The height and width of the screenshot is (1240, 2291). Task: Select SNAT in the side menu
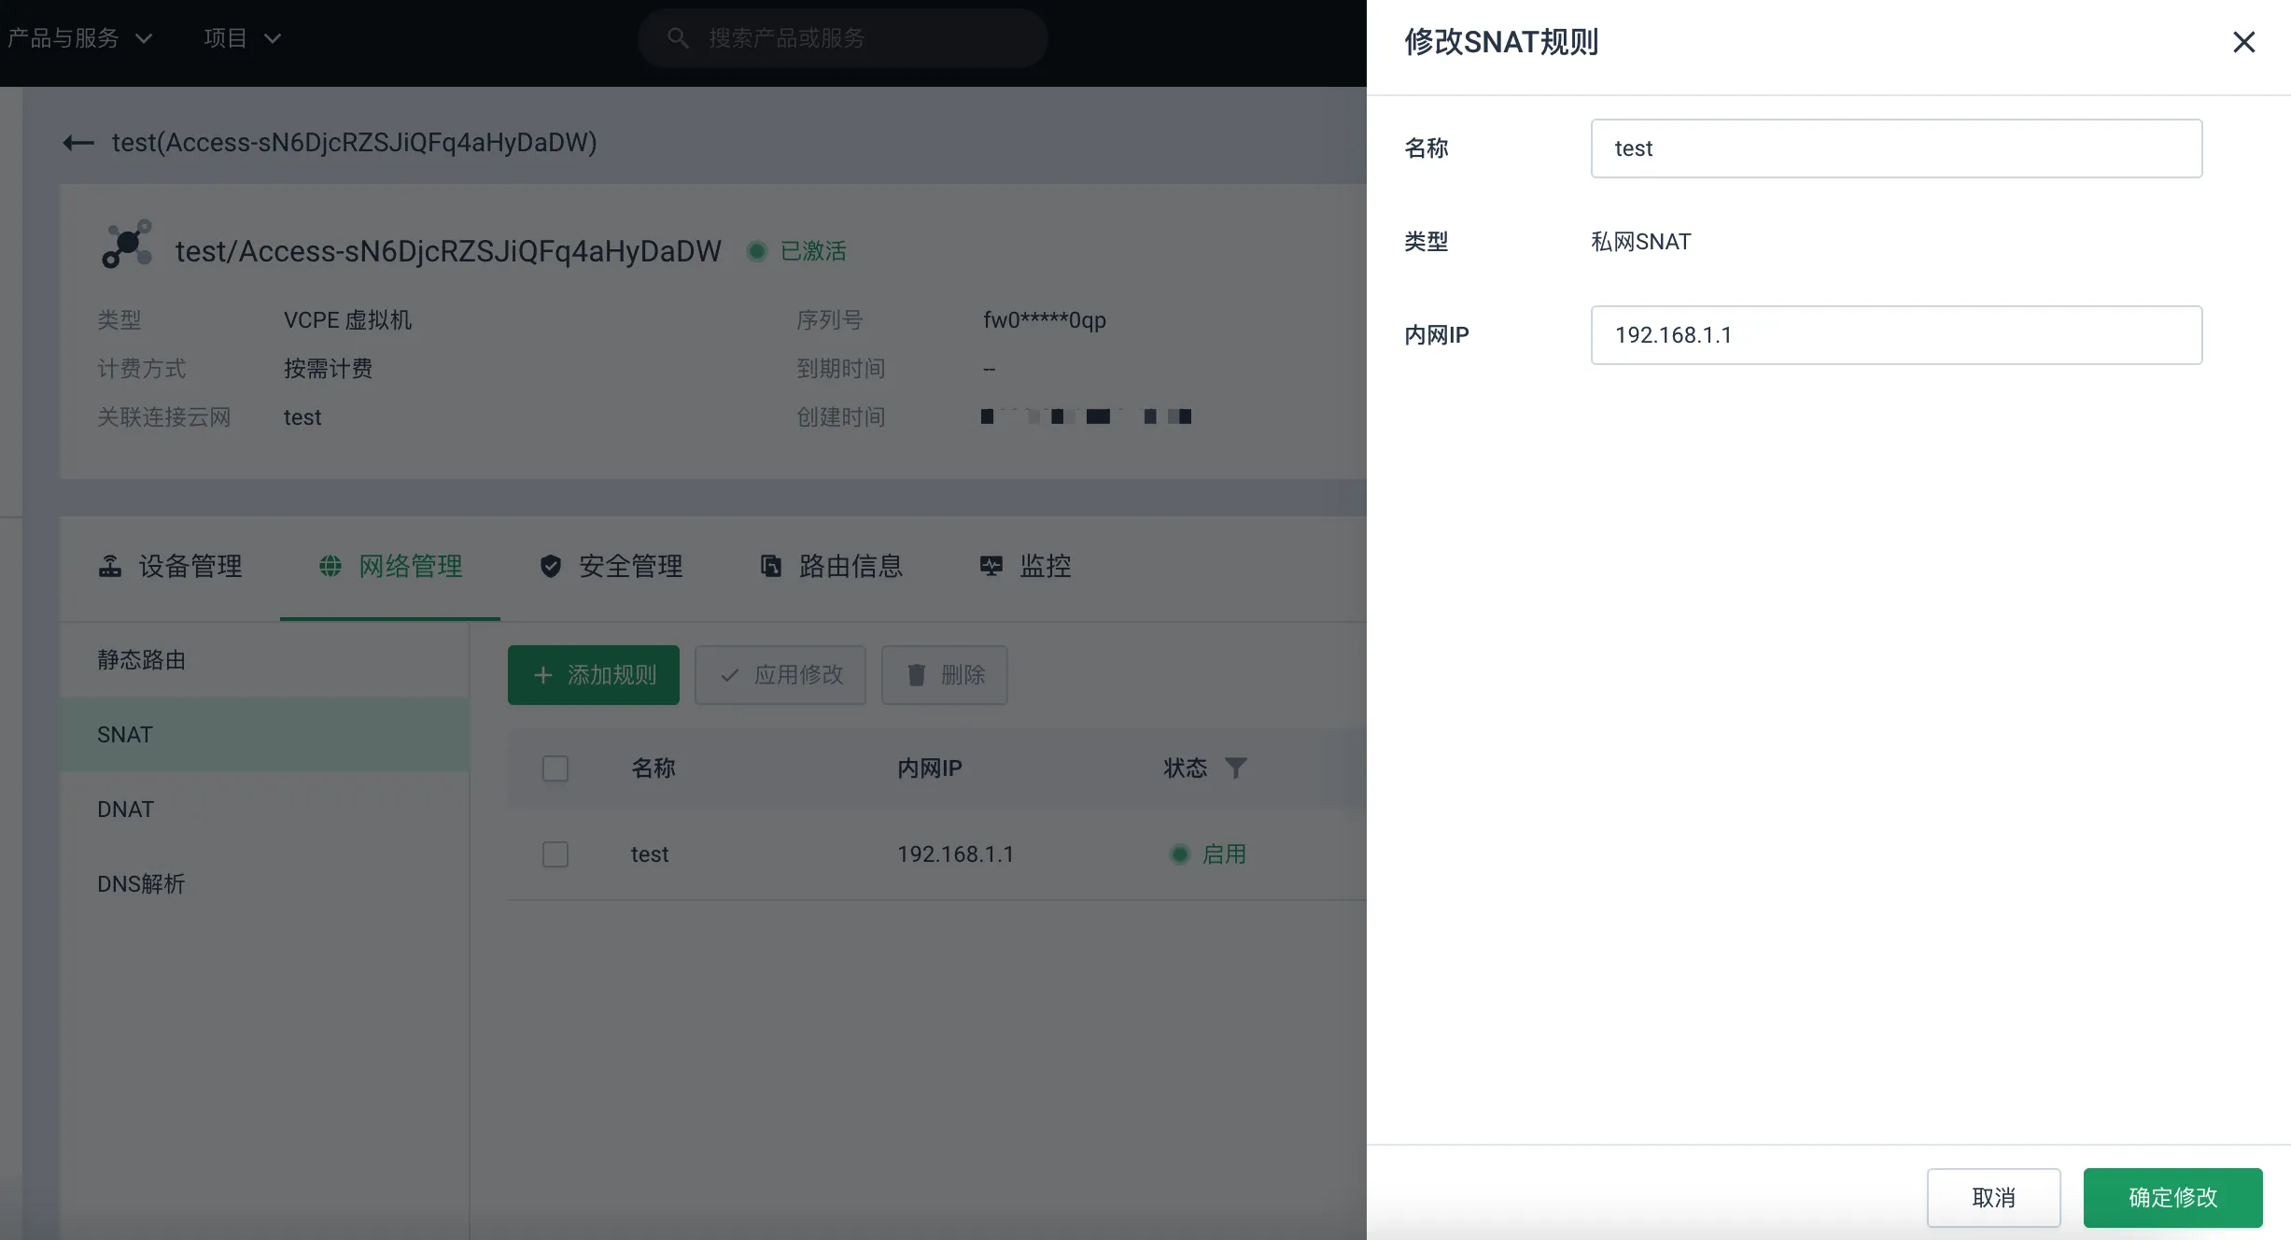pyautogui.click(x=264, y=735)
